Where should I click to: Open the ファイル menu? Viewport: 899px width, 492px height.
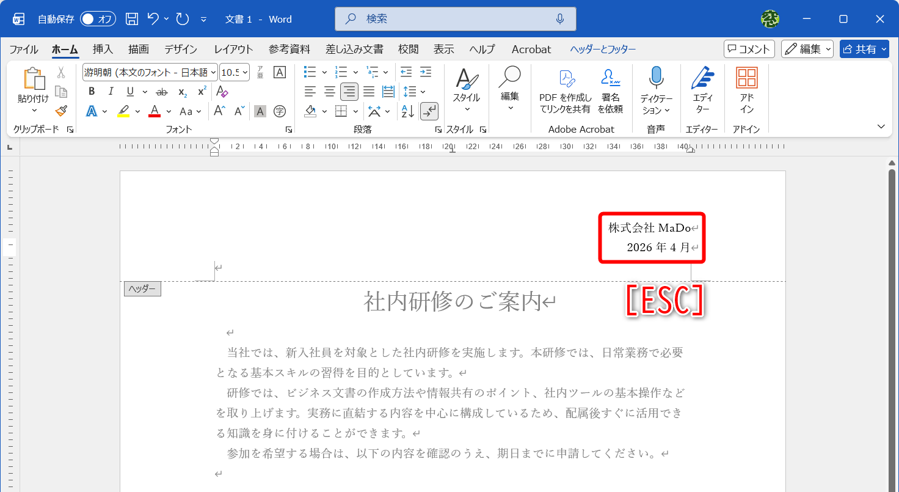click(23, 49)
